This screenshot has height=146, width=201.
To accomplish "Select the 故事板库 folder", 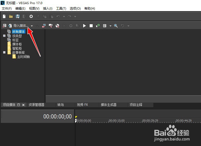I will point(18,52).
